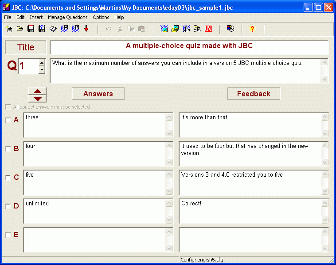Open the Manage Questions menu
This screenshot has height=265, width=336.
(x=67, y=17)
